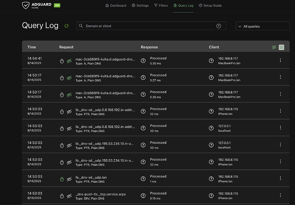Switch to compact table view icon
295x205 pixels.
(274, 47)
